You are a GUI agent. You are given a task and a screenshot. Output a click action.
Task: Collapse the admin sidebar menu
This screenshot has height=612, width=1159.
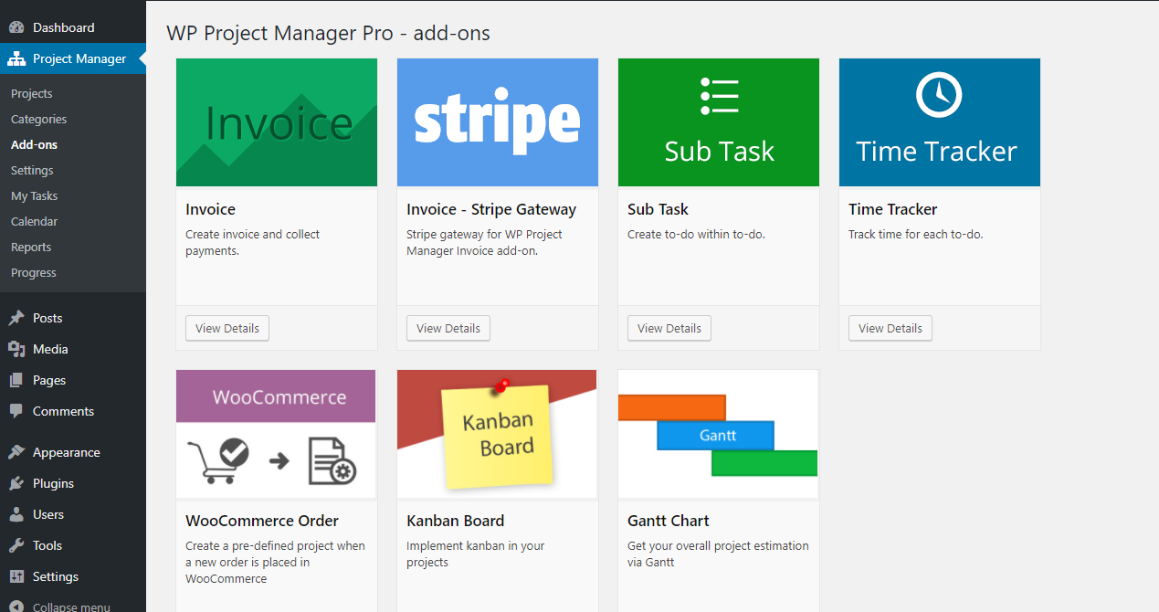click(x=71, y=607)
